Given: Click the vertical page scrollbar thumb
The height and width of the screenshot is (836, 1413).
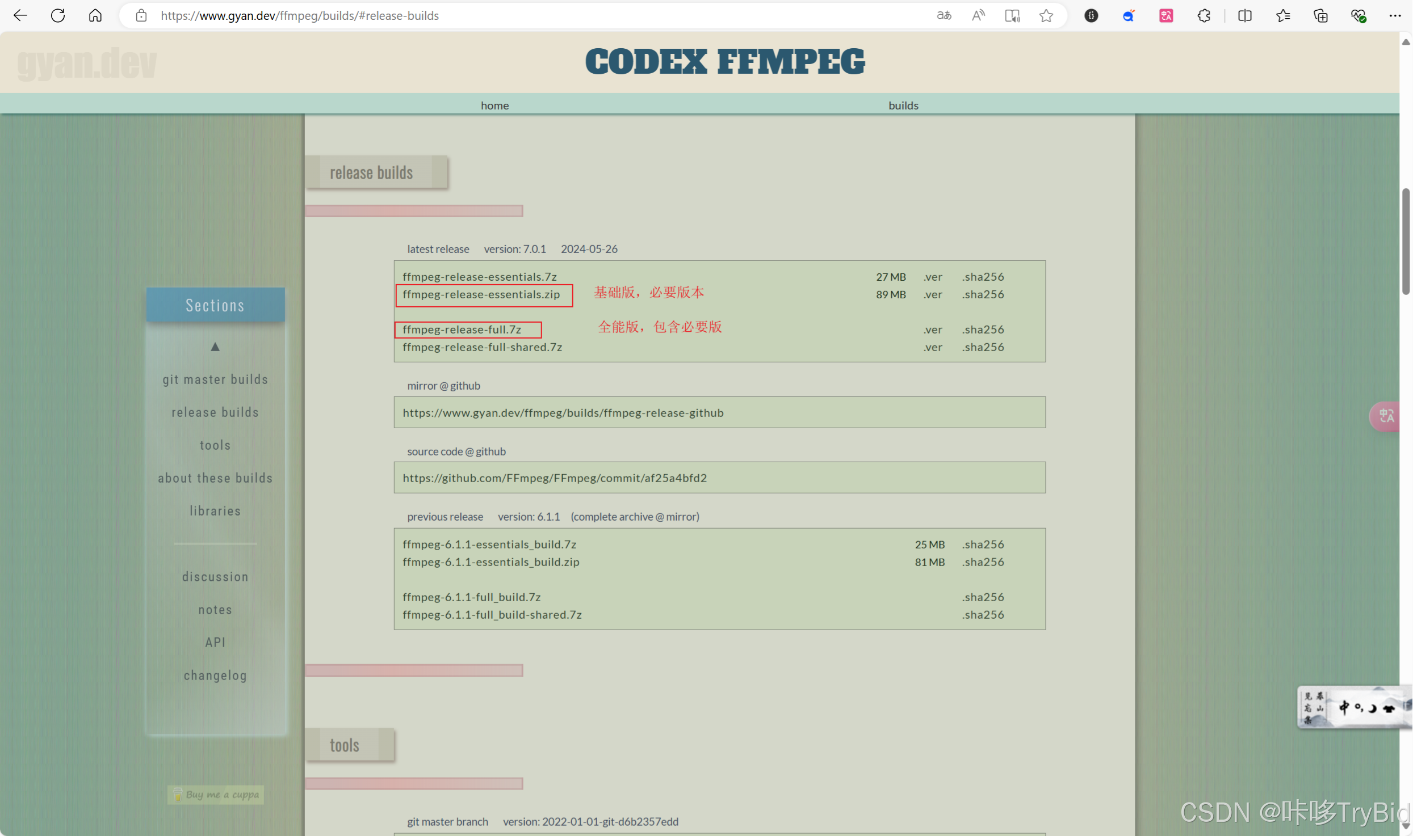Looking at the screenshot, I should (x=1406, y=242).
